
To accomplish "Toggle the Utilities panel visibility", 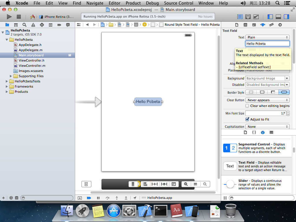I will click(x=286, y=17).
